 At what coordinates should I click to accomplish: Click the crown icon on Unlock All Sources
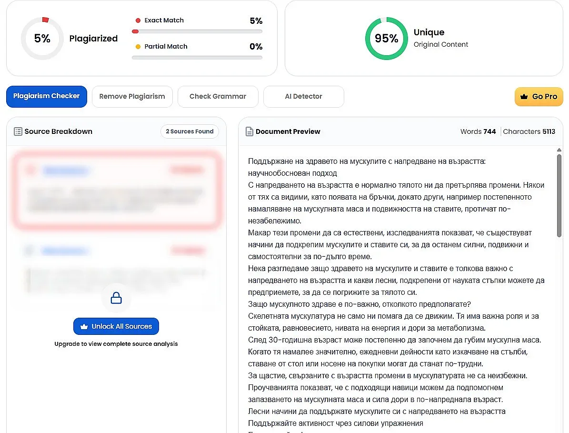point(84,326)
